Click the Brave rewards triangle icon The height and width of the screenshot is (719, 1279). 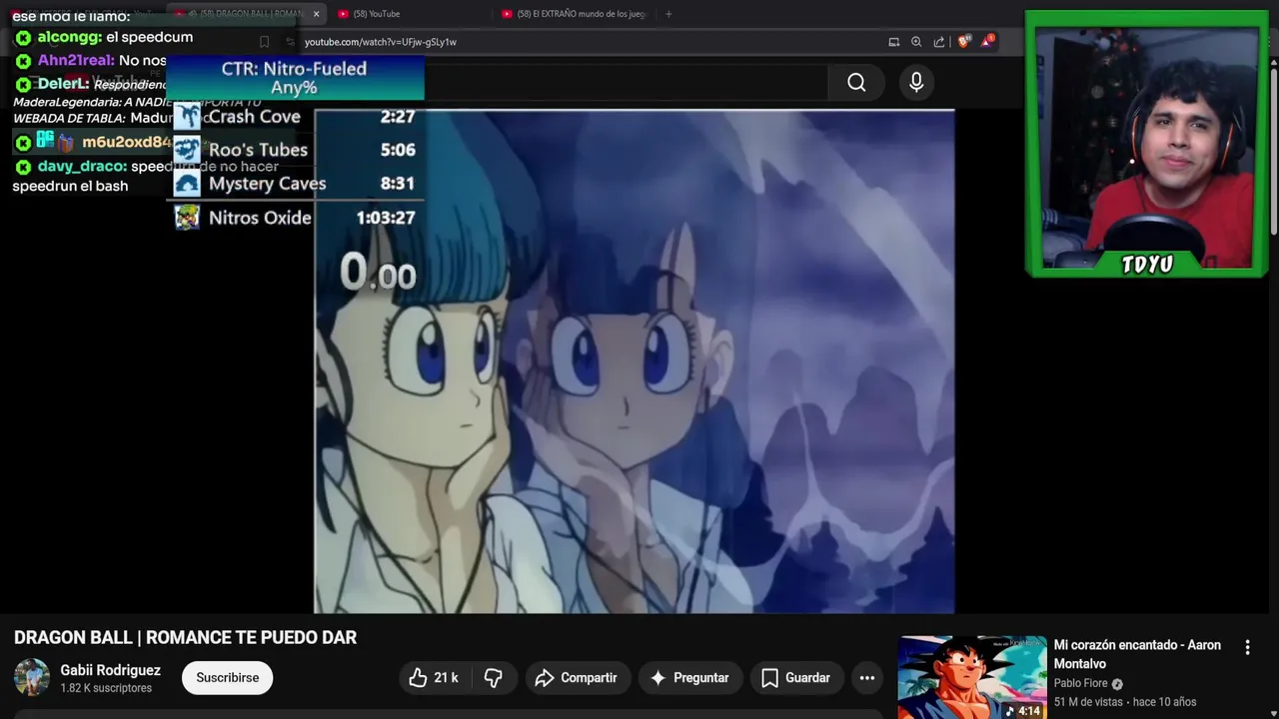click(987, 41)
